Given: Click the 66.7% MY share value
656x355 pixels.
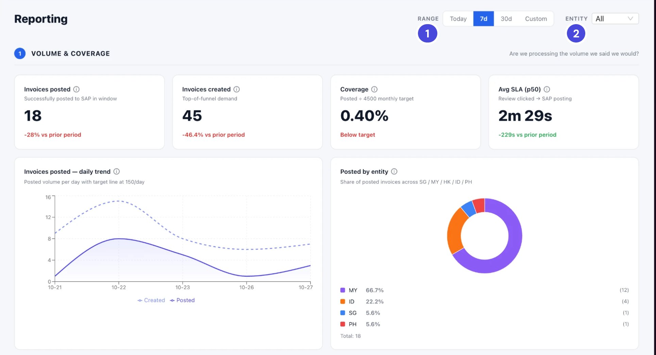Looking at the screenshot, I should pos(375,290).
